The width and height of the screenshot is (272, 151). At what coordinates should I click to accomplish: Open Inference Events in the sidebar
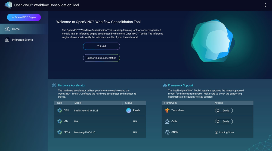(x=22, y=40)
